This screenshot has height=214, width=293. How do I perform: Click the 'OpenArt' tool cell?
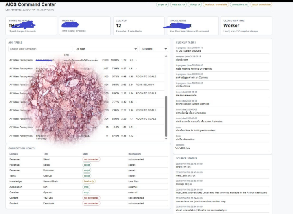(x=48, y=192)
